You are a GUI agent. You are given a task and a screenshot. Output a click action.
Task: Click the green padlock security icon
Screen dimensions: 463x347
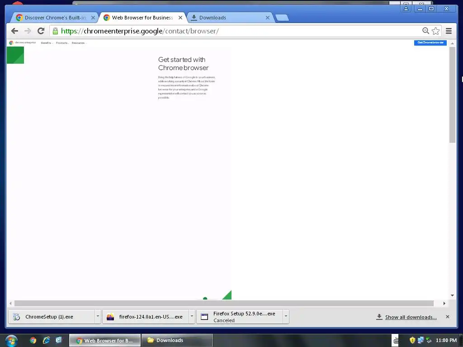pyautogui.click(x=55, y=31)
